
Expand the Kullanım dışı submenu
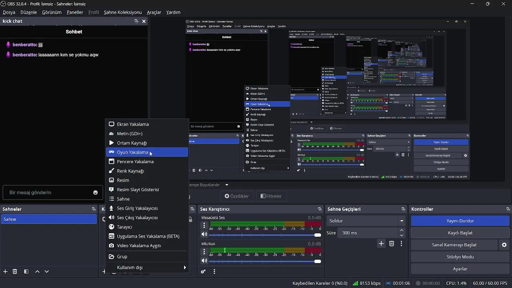click(147, 267)
